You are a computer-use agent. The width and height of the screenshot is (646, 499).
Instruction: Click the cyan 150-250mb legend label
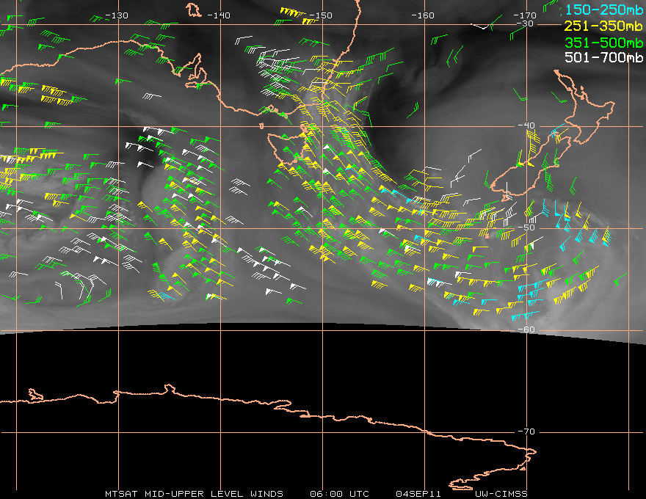click(603, 10)
